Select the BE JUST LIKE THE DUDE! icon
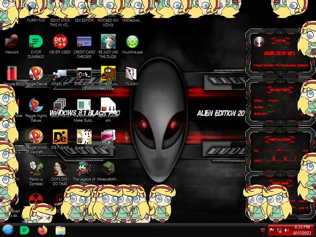Screen dimensions: 316x237 (x=108, y=41)
